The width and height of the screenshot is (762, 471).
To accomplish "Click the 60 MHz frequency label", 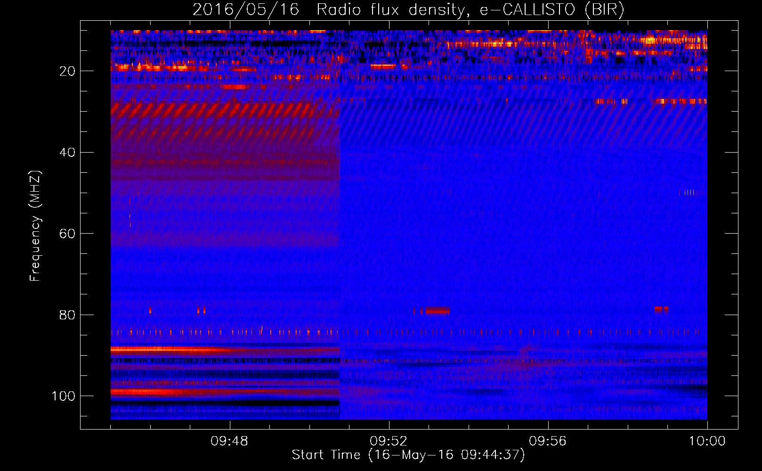I will pos(67,234).
